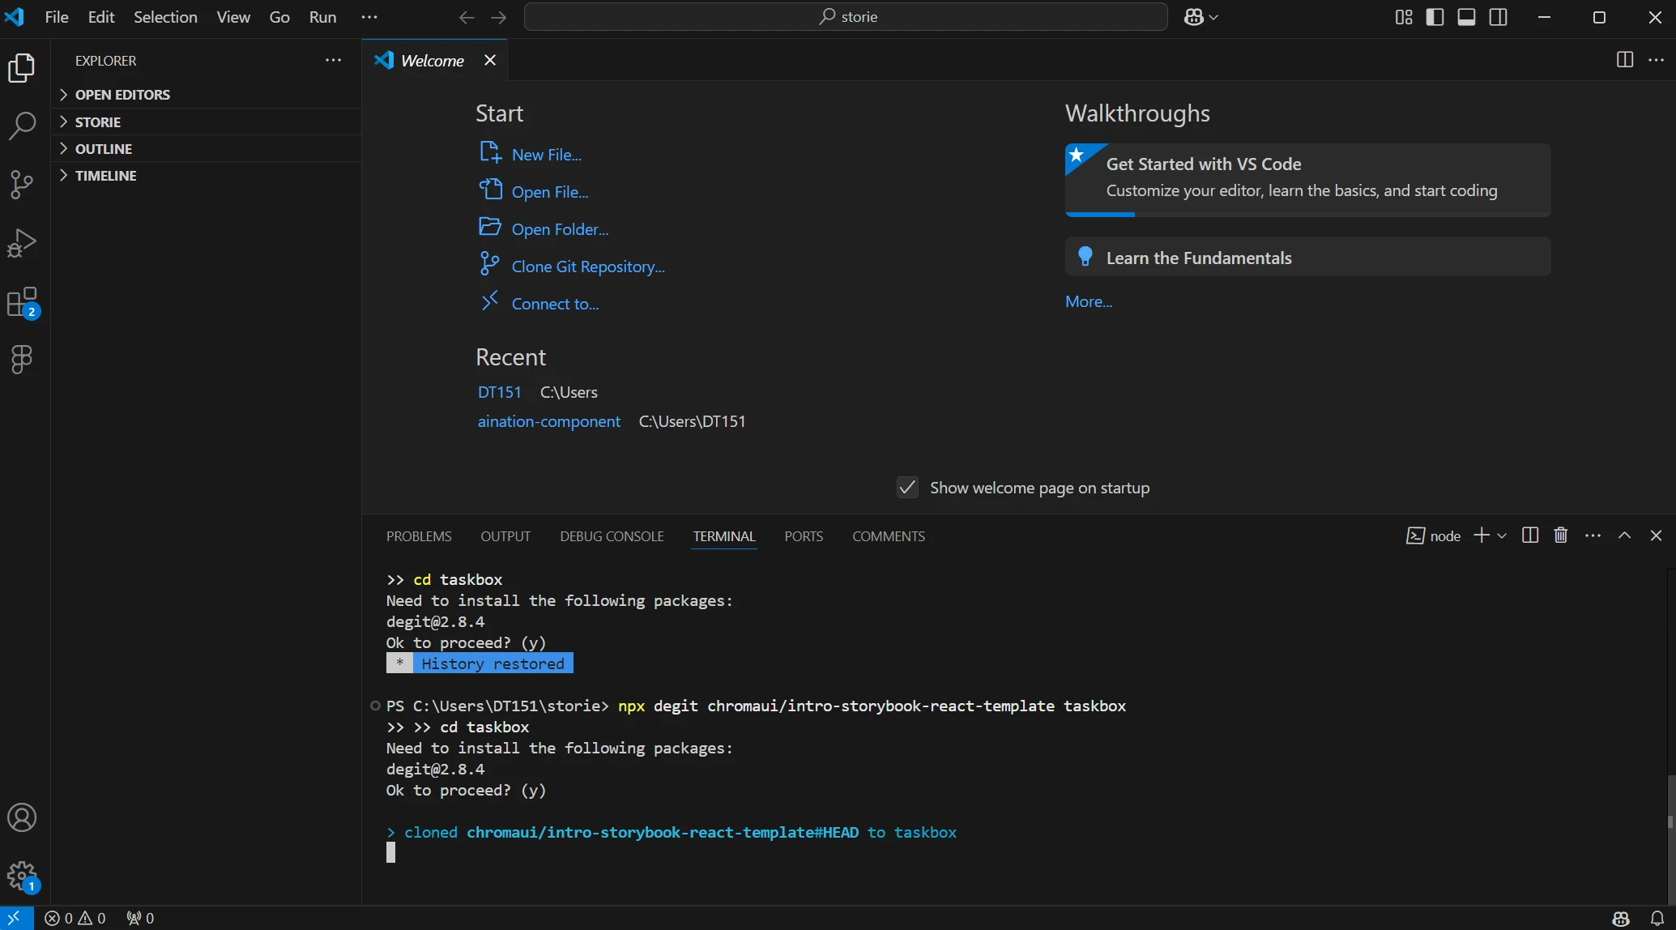Open the Explorer view in activity bar
This screenshot has width=1676, height=930.
pos(22,68)
